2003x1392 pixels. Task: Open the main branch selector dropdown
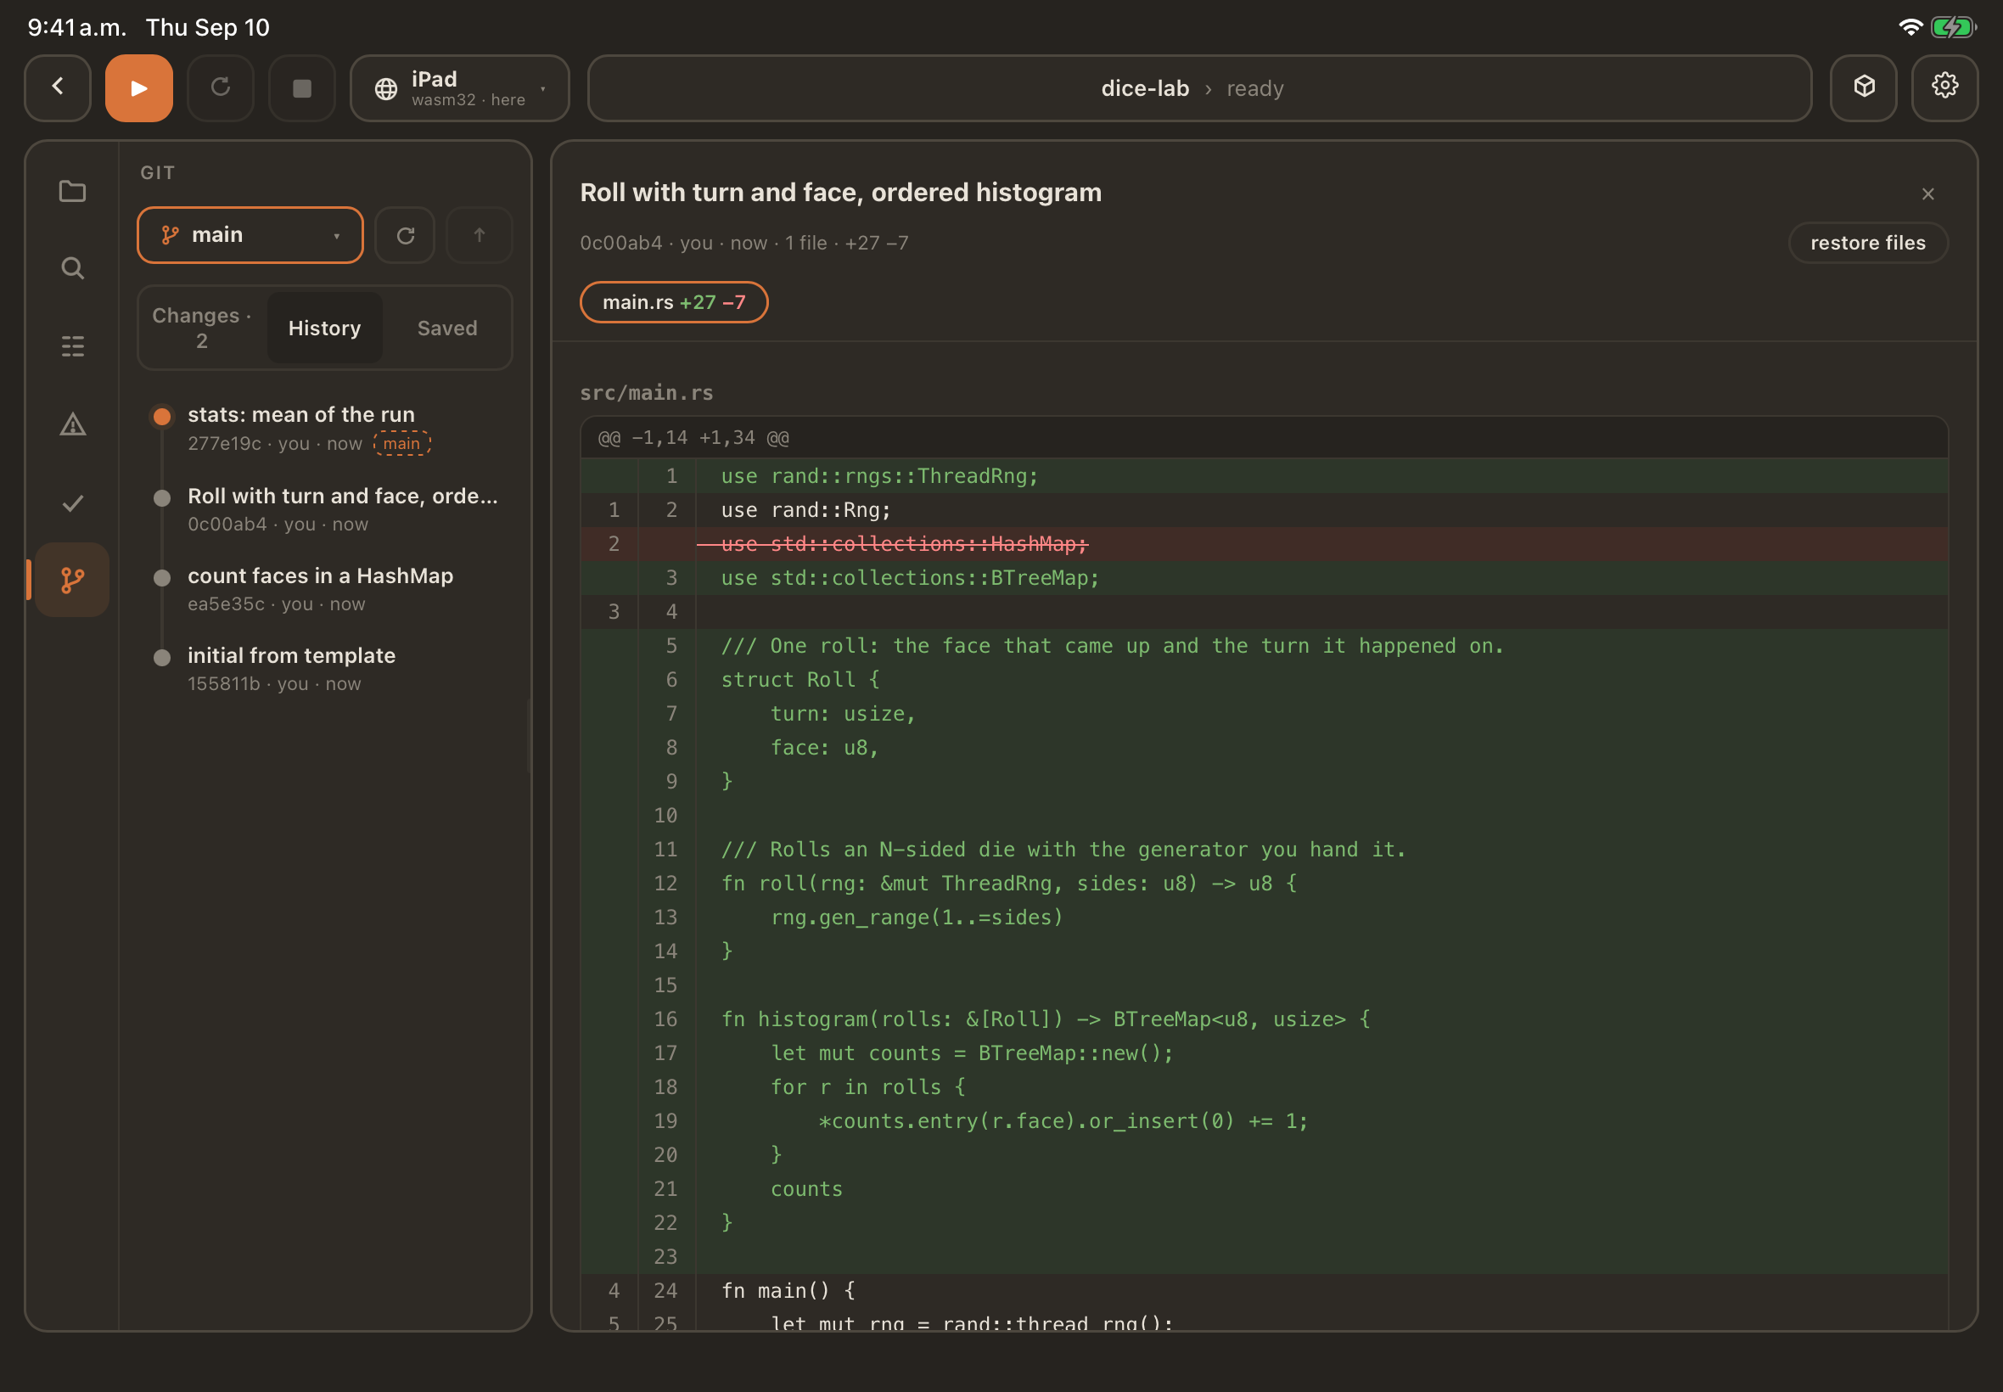point(250,234)
